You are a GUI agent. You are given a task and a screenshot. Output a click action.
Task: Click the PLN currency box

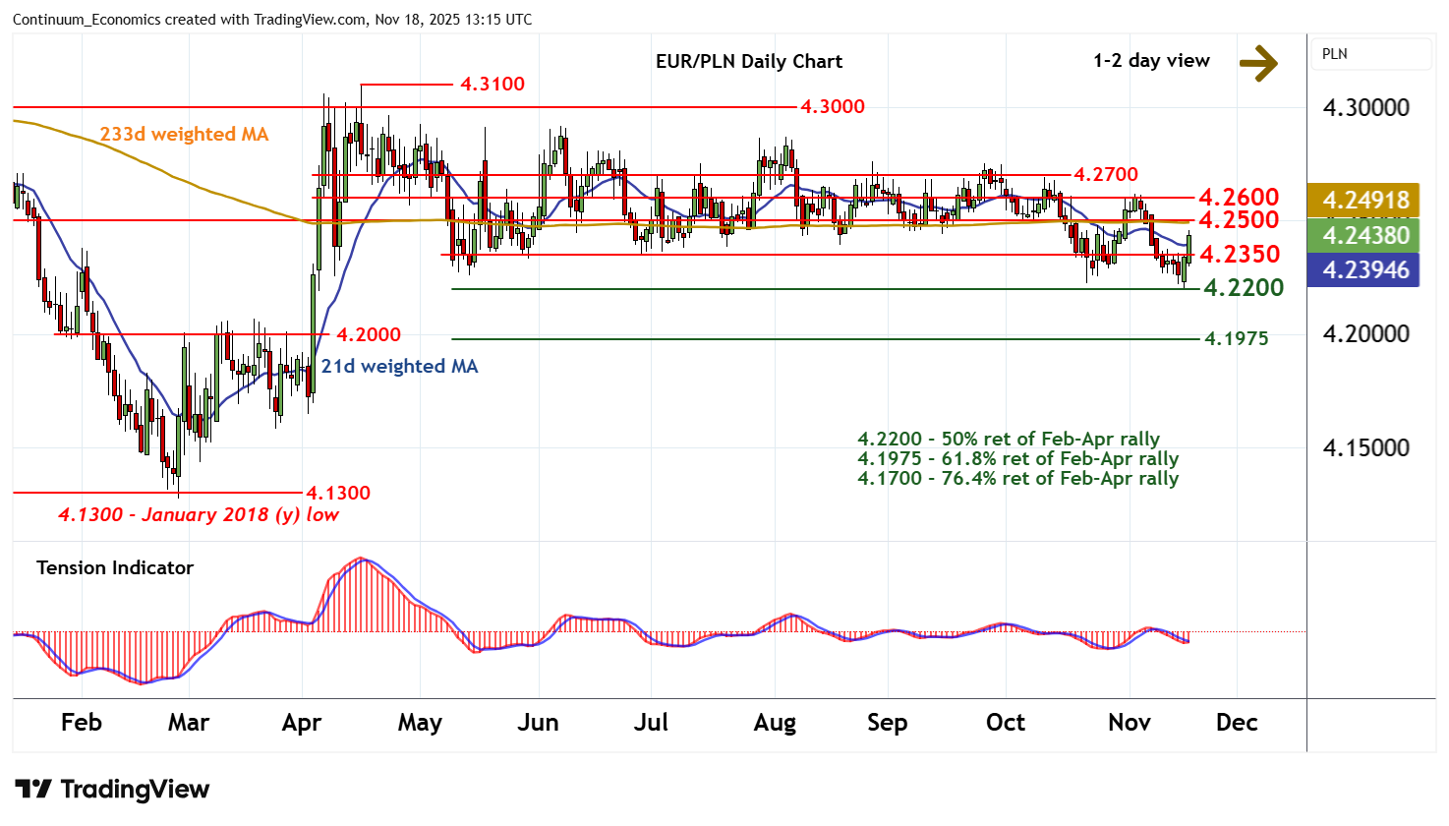(1369, 54)
